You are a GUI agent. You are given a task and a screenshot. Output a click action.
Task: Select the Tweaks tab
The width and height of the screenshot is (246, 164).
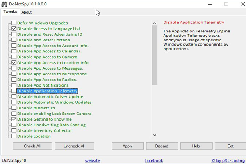pos(10,11)
